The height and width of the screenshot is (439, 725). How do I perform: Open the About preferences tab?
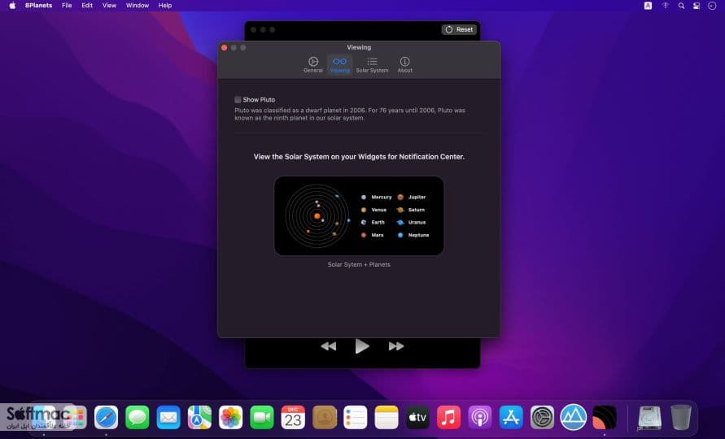pyautogui.click(x=404, y=65)
